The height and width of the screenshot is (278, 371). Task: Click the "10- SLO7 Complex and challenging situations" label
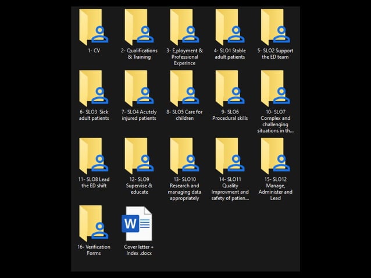276,121
